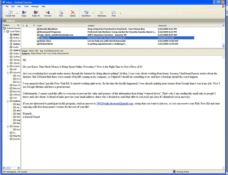Open the Message menu
The height and width of the screenshot is (175, 228).
(35, 6)
